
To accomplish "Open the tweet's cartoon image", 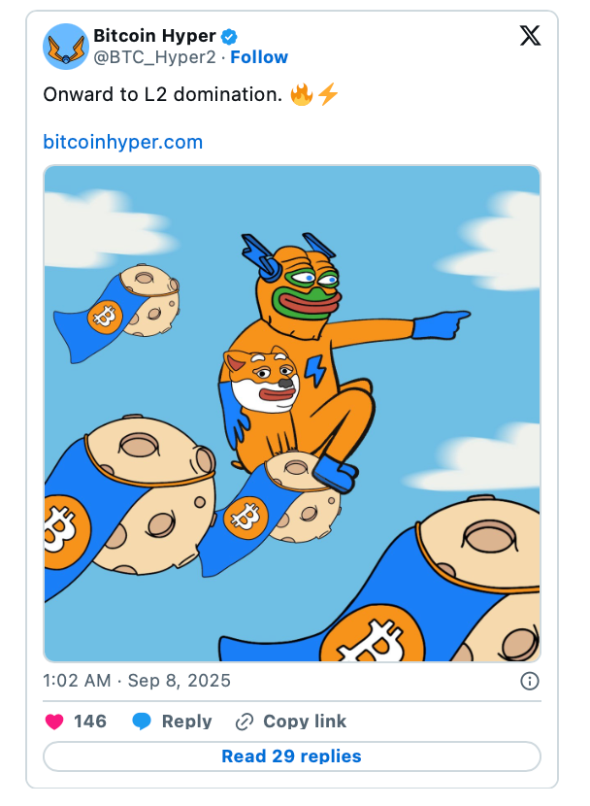I will (292, 414).
